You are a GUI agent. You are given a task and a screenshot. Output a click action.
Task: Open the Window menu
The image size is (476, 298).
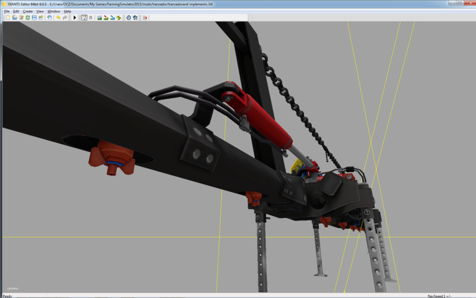pyautogui.click(x=54, y=11)
